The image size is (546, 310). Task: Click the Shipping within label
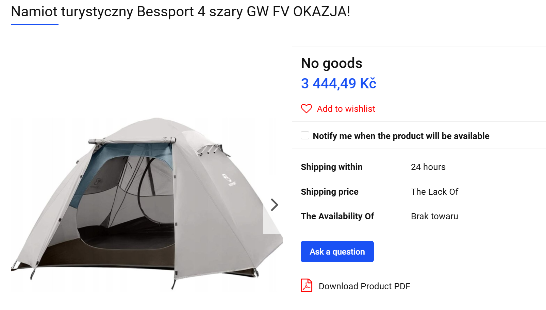point(332,167)
